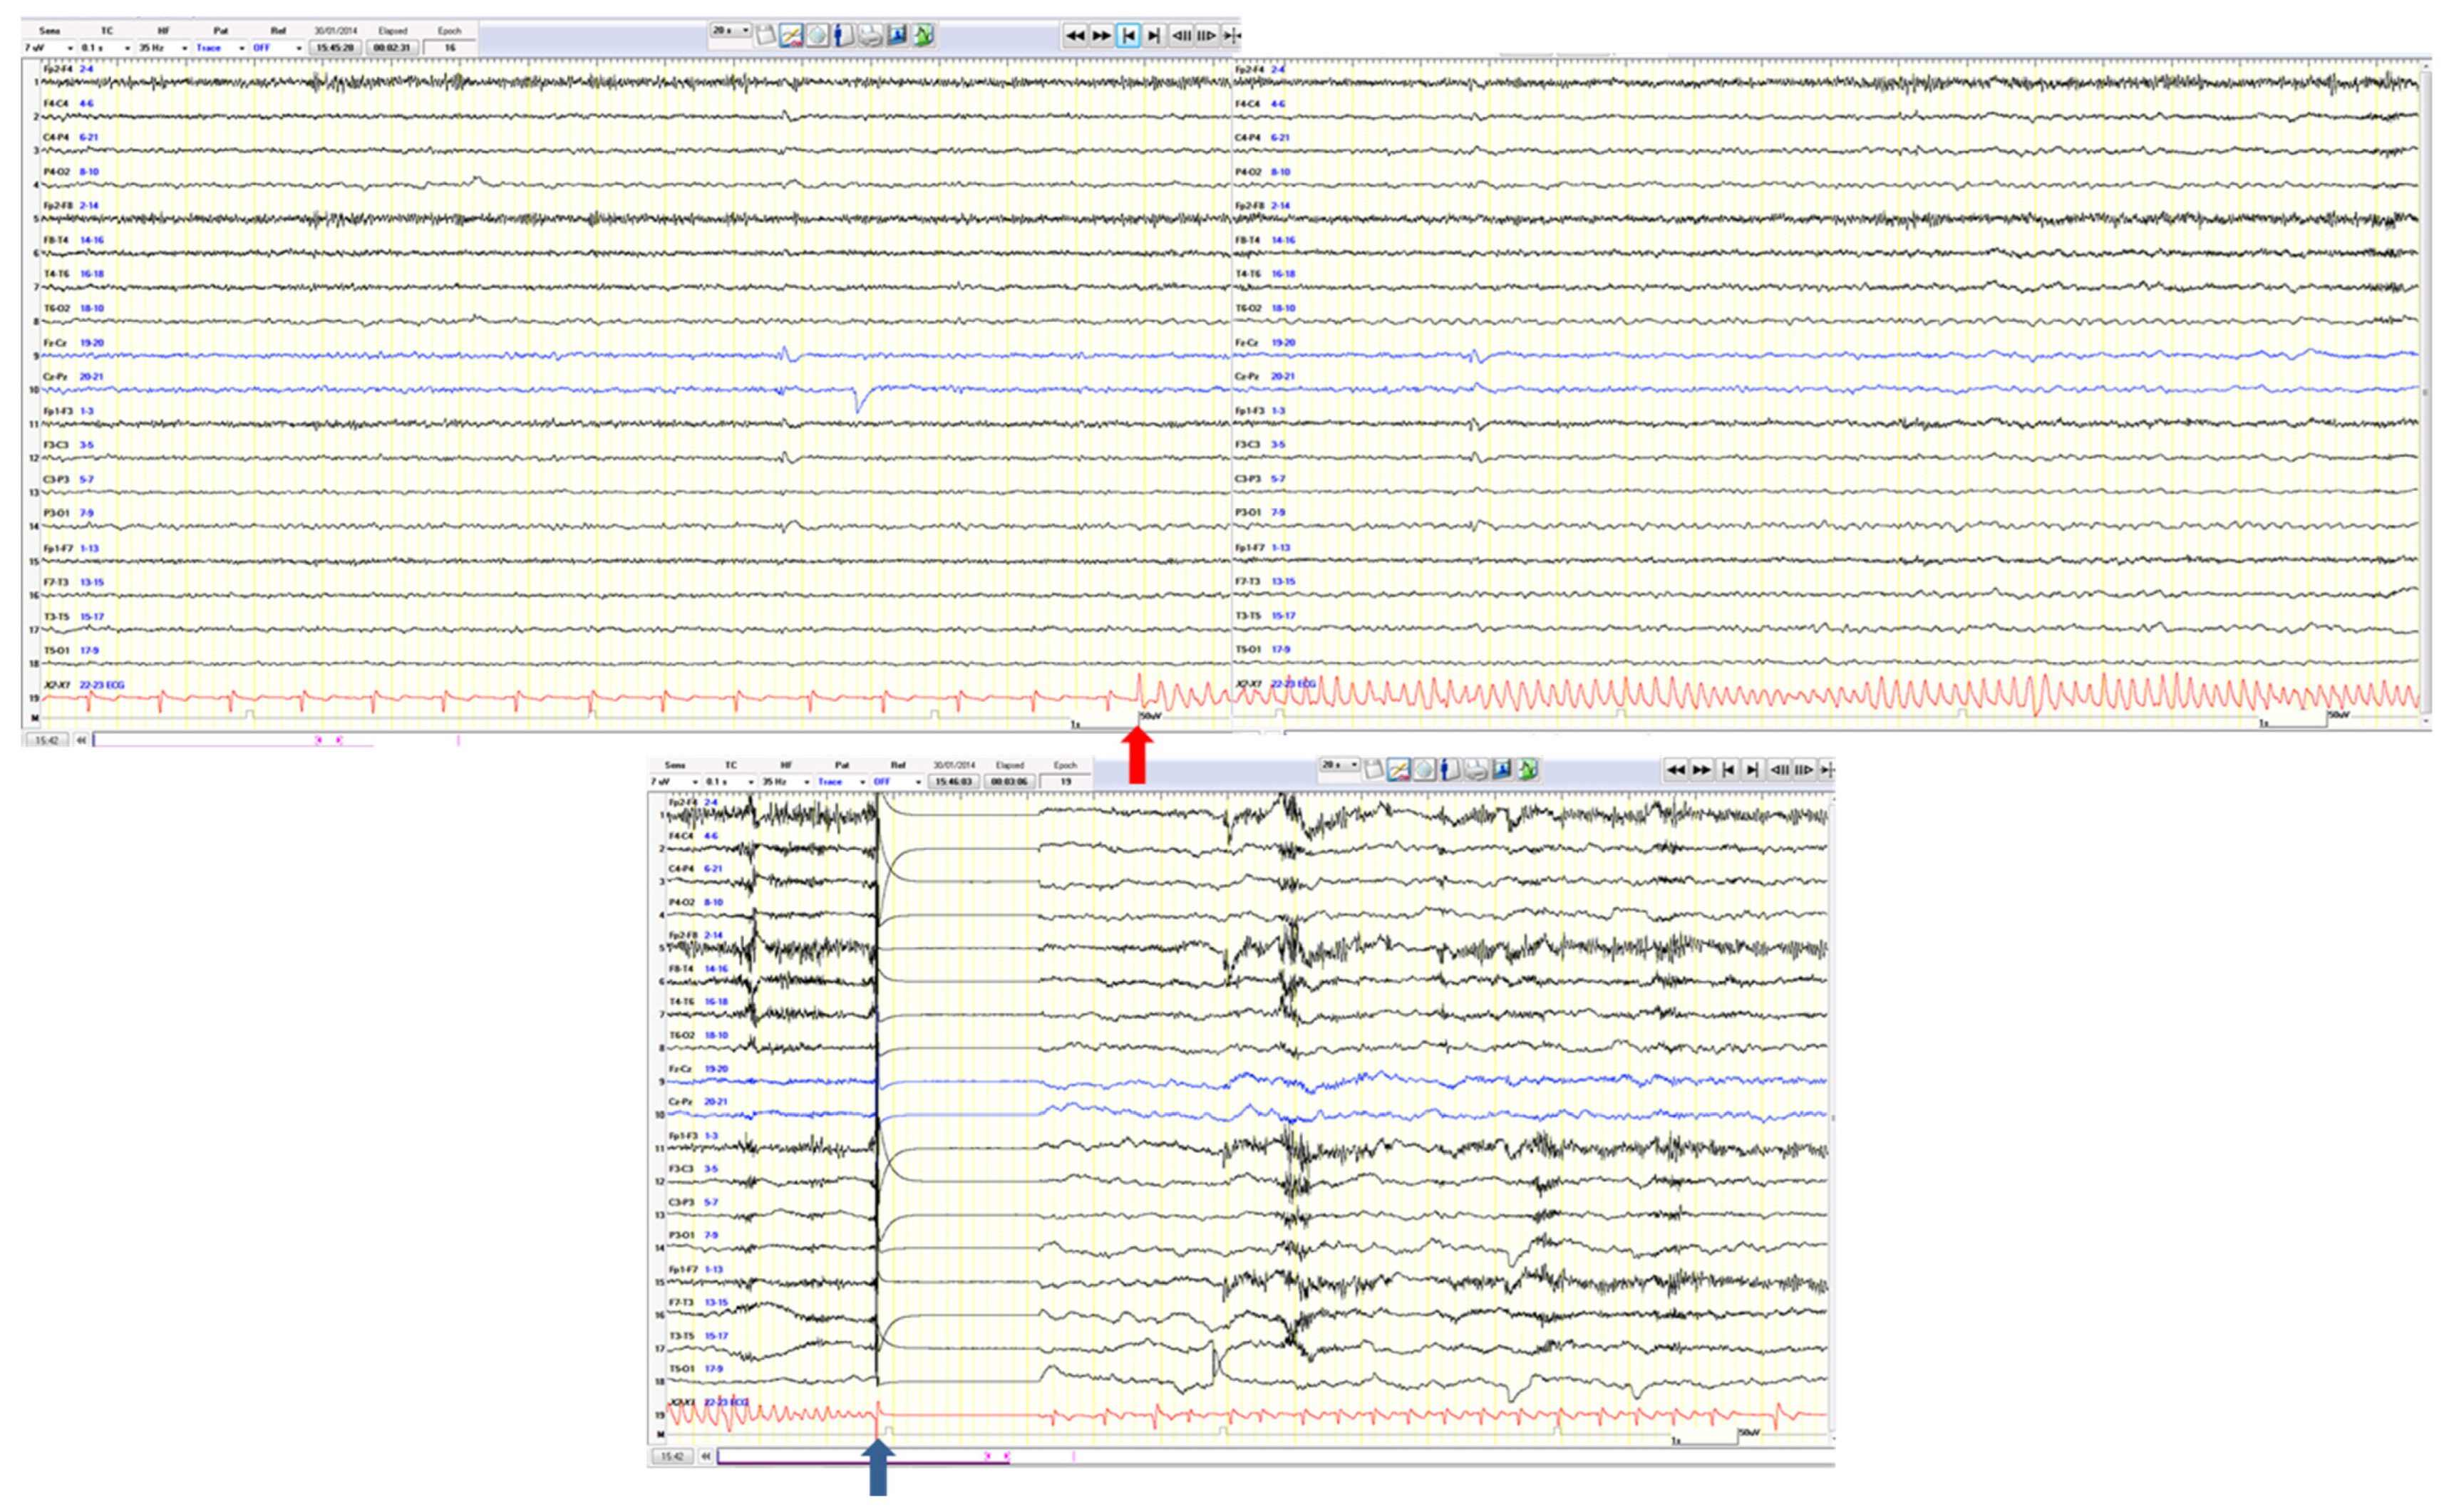2449x1512 pixels.
Task: Click the printer icon in top toolbar
Action: click(870, 36)
